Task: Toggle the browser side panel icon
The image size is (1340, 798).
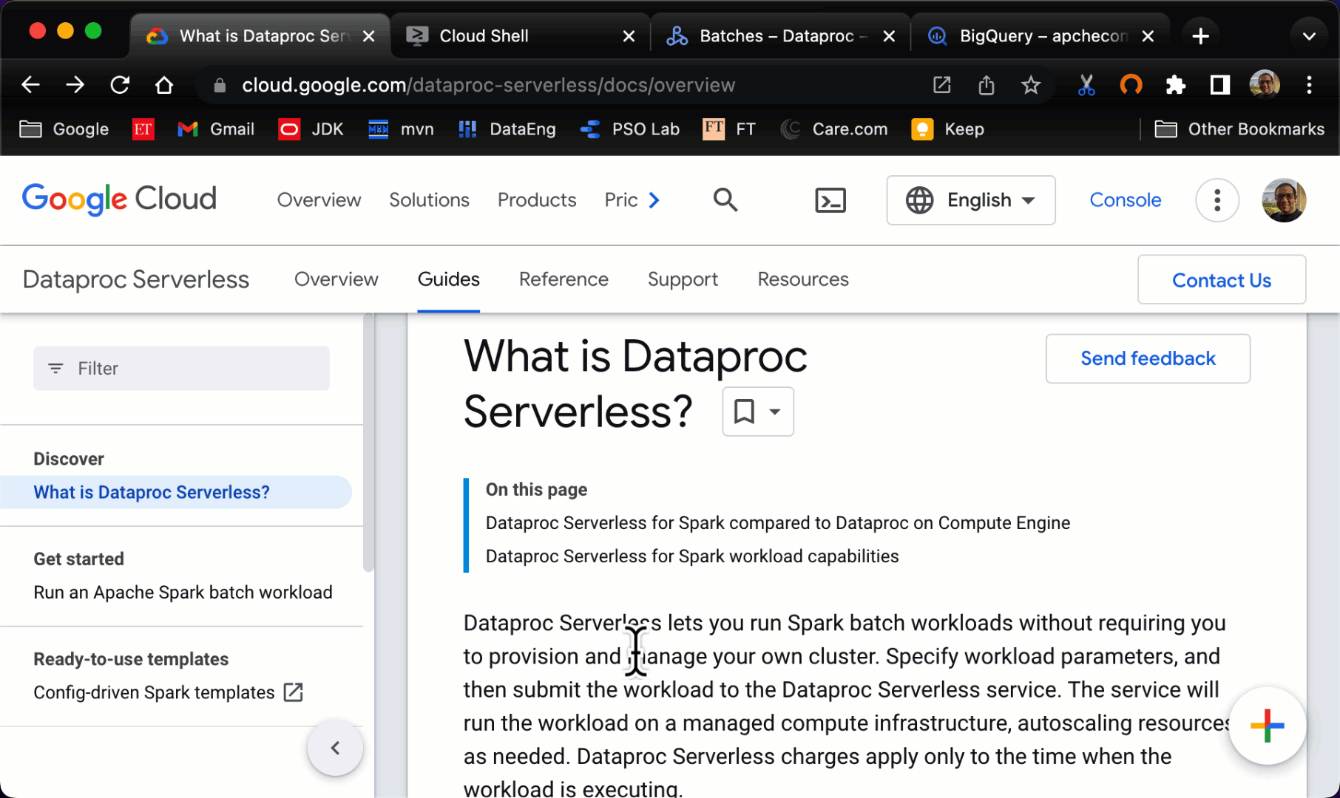Action: pyautogui.click(x=1219, y=85)
